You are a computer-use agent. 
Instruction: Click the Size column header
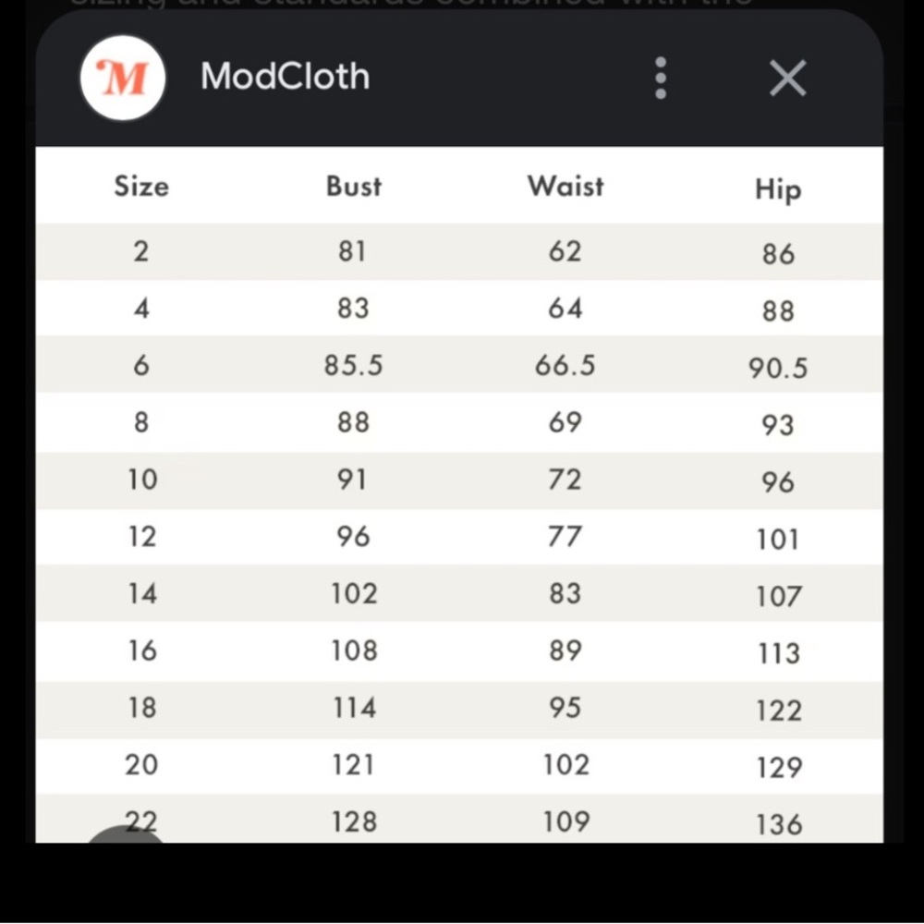point(141,187)
